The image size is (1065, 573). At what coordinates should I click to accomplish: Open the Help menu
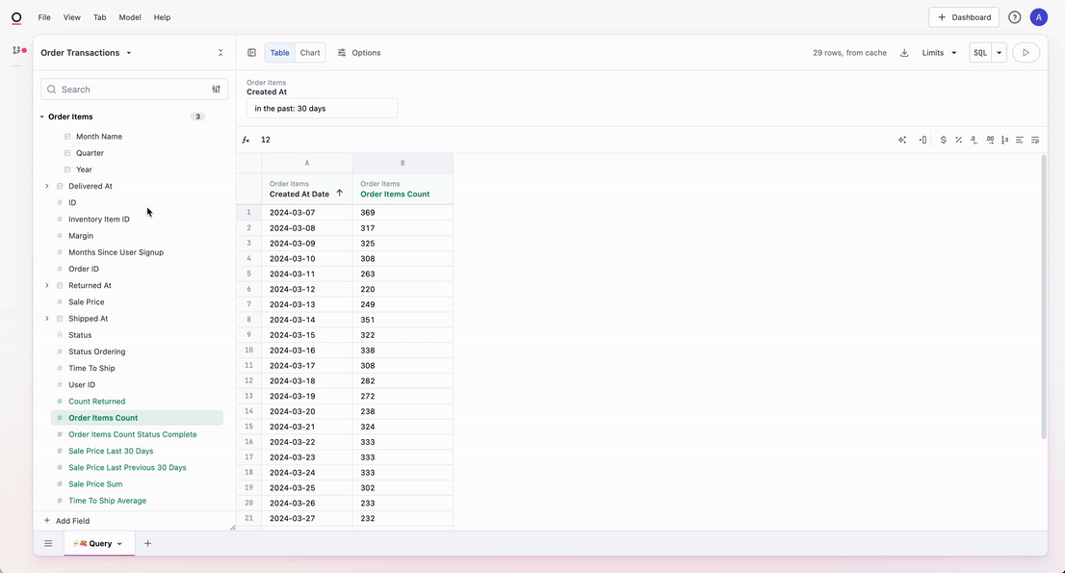click(x=162, y=17)
